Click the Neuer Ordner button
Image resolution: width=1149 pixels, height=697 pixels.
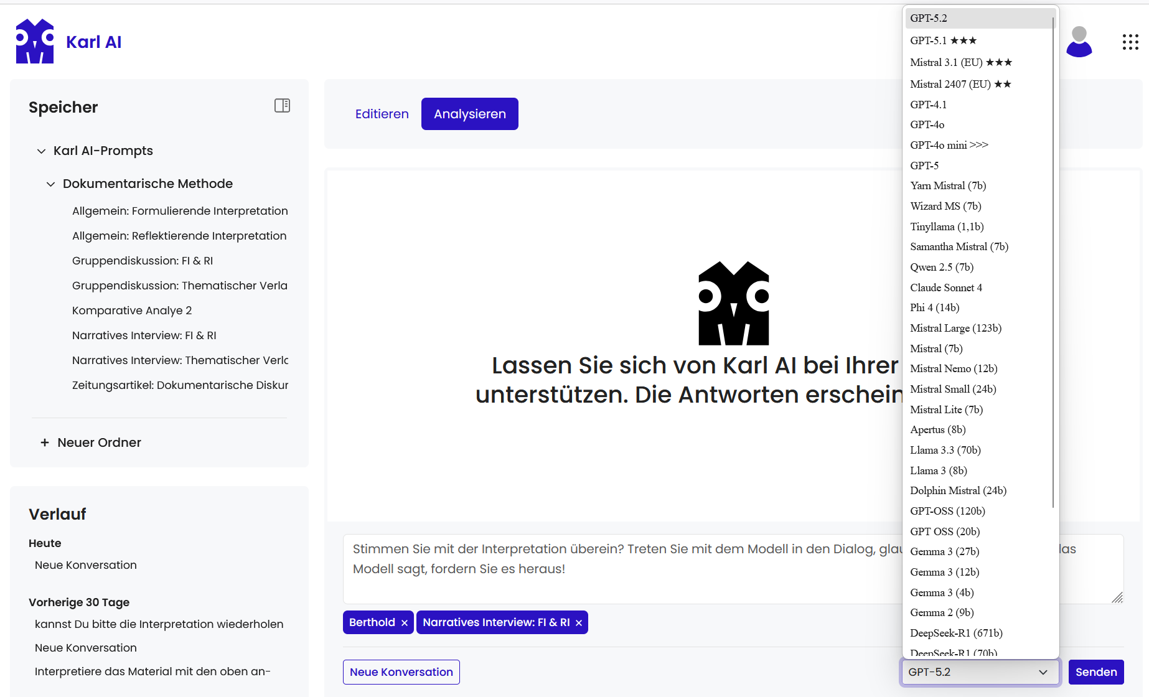91,442
